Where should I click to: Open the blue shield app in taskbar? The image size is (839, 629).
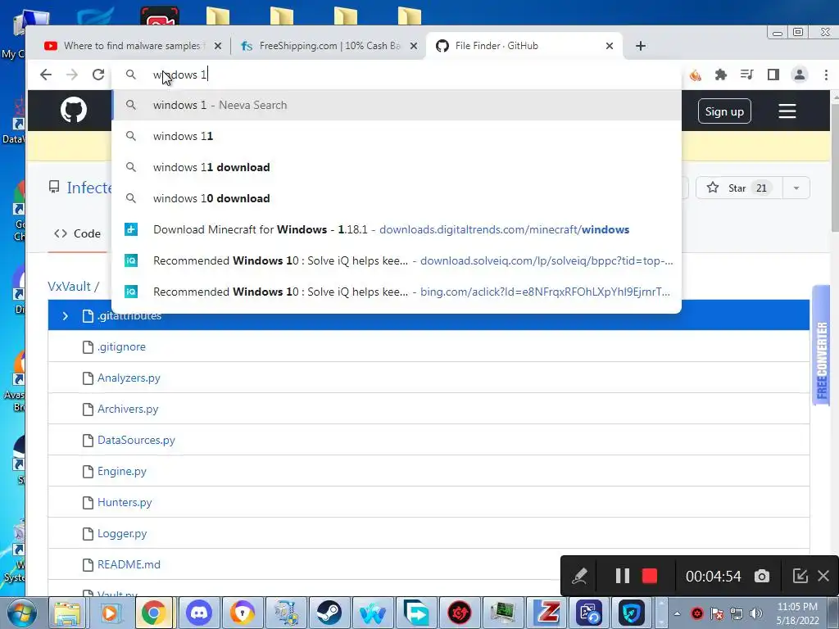click(x=632, y=613)
